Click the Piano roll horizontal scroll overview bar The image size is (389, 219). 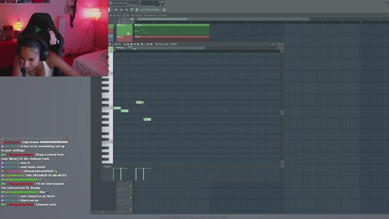(160, 48)
